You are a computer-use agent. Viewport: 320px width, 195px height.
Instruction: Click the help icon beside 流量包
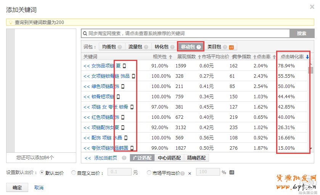tap(146, 47)
